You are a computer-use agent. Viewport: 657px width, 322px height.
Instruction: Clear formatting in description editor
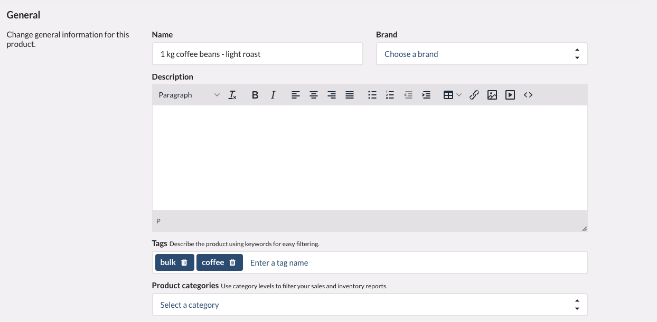pyautogui.click(x=232, y=95)
